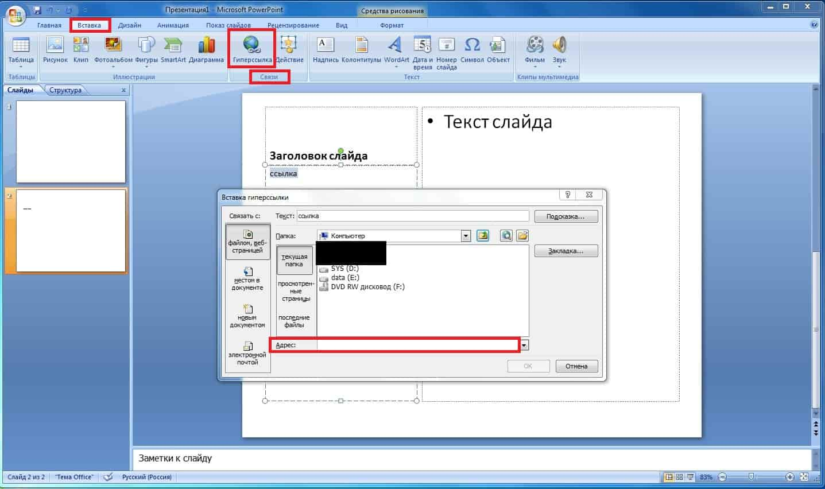
Task: Click the up-one-folder icon in dialog
Action: tap(483, 235)
